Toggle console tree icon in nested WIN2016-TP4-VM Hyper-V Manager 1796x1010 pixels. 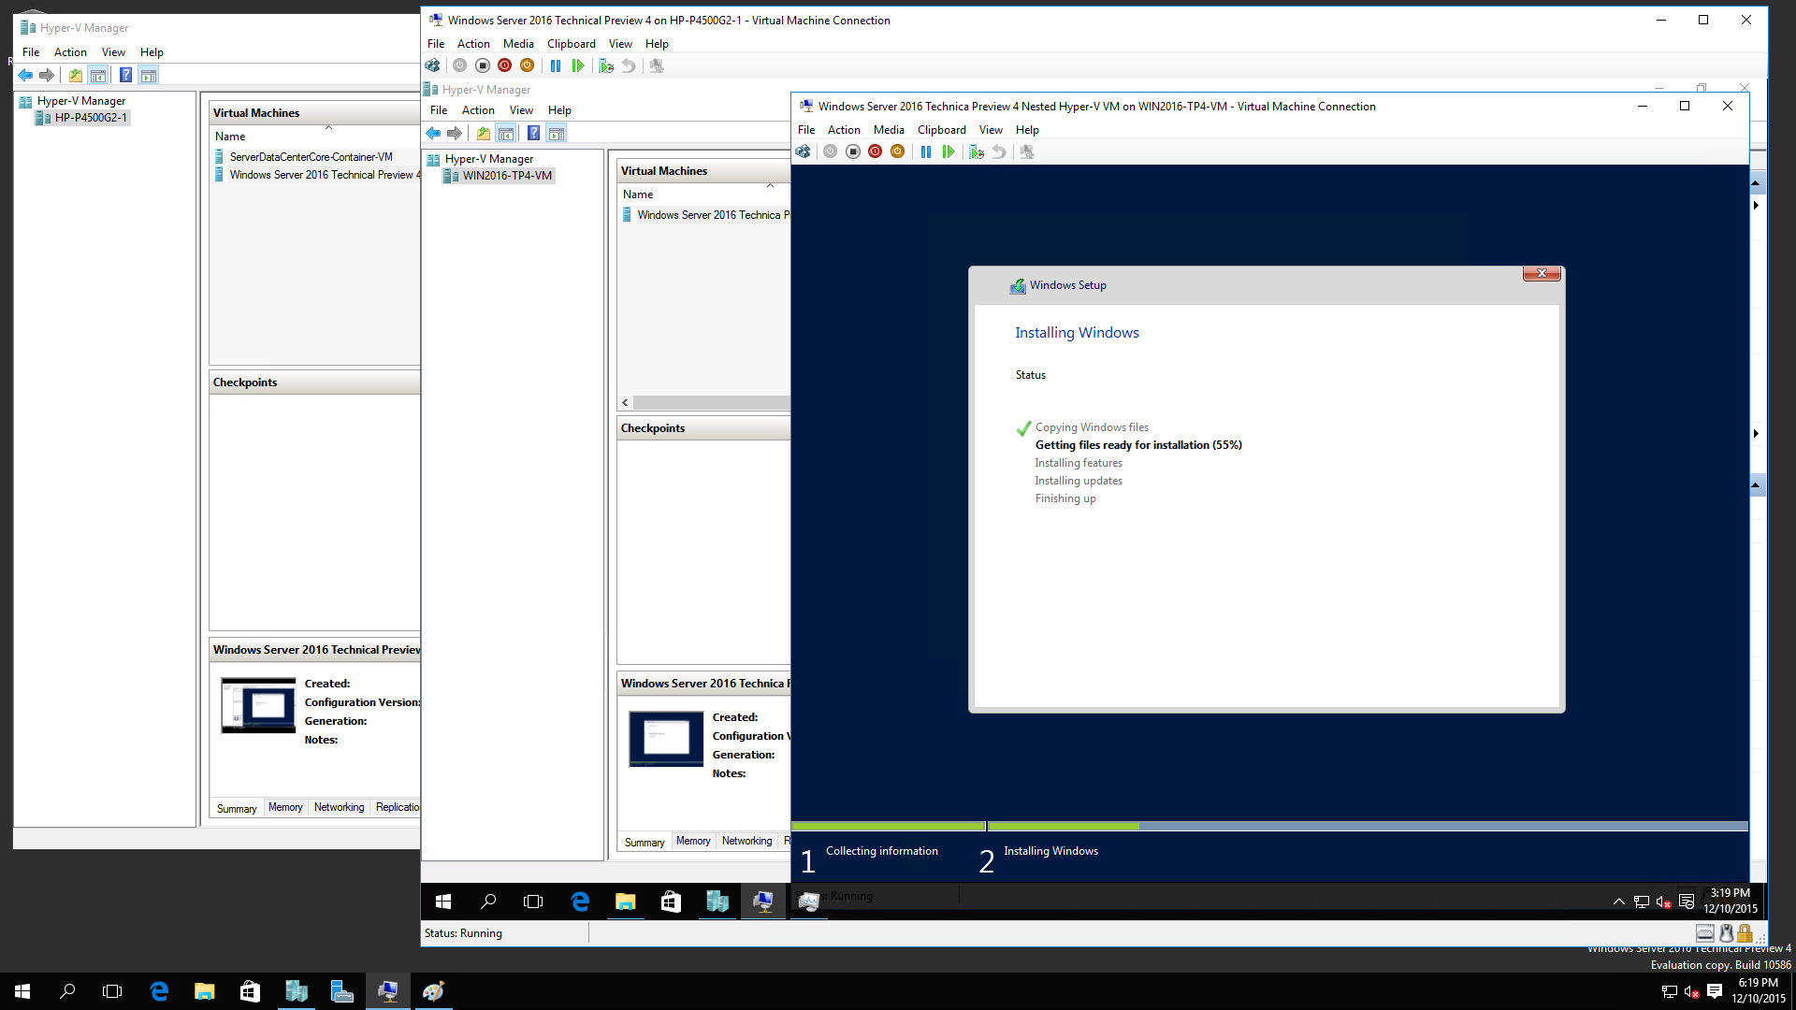pyautogui.click(x=506, y=133)
